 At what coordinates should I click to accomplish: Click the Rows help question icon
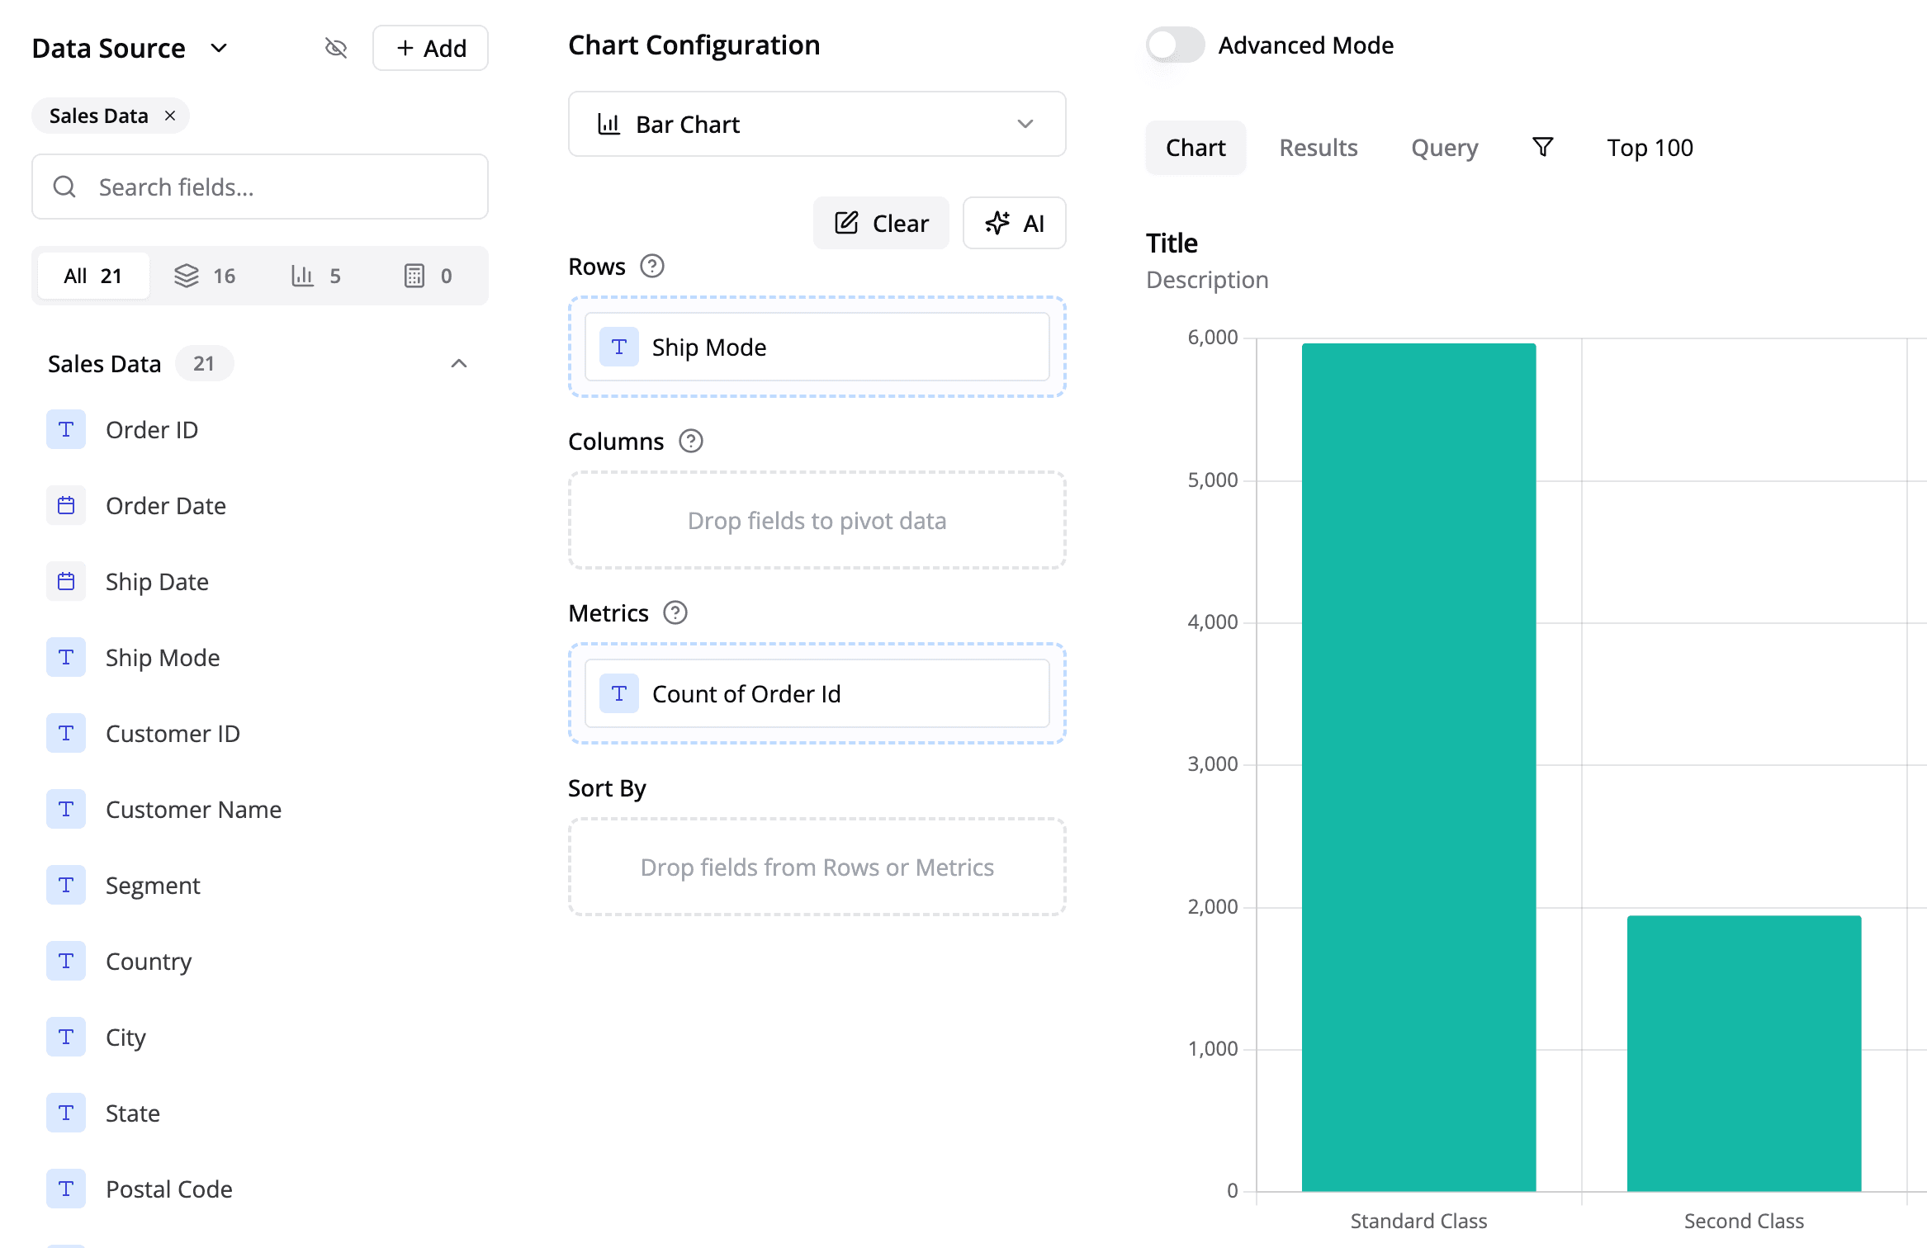pos(652,267)
